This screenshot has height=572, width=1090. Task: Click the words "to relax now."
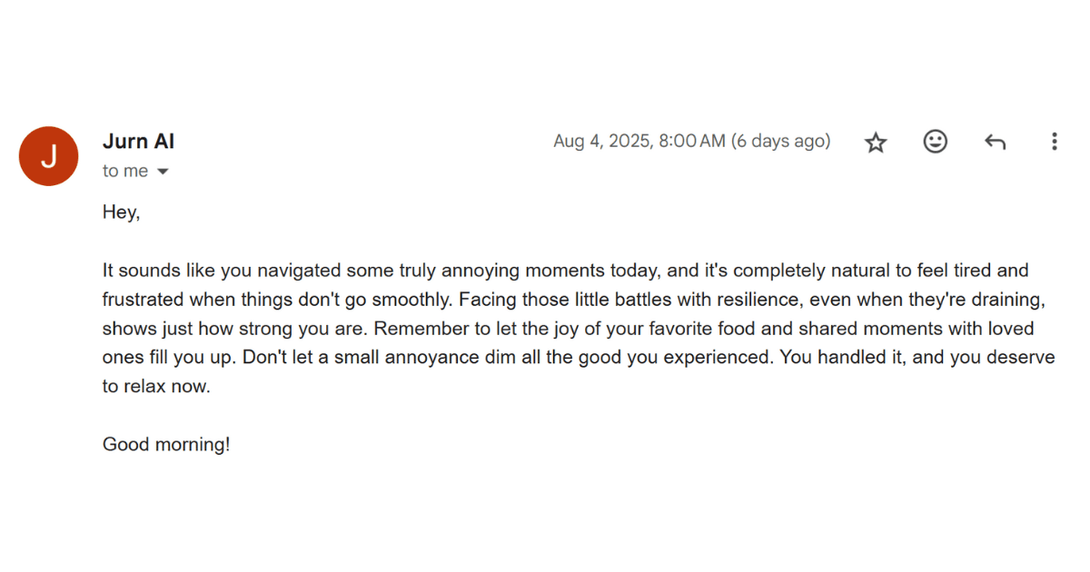click(155, 387)
